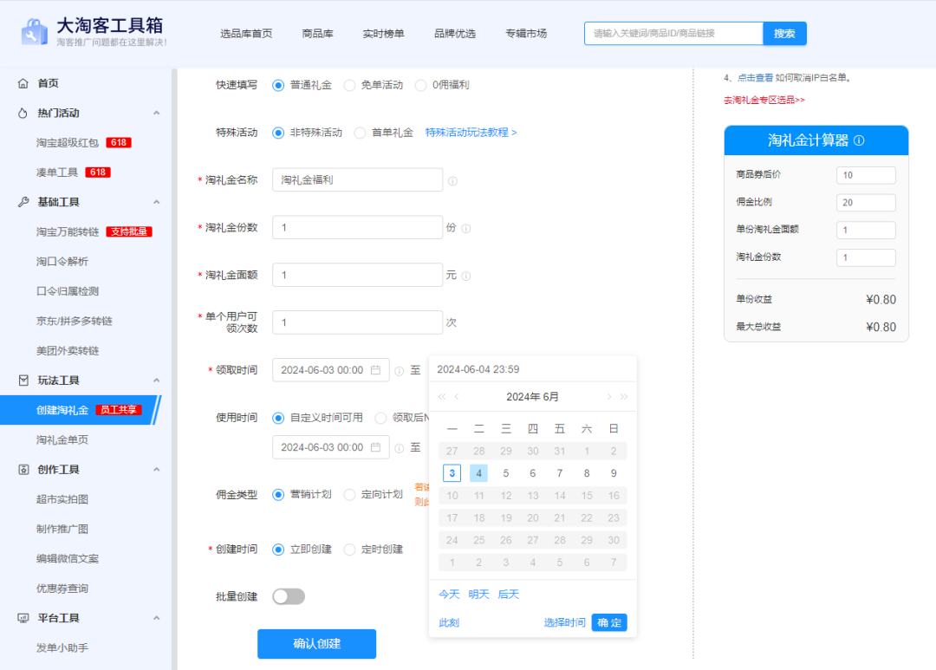The width and height of the screenshot is (936, 670).
Task: Click the 搜索 button
Action: [x=784, y=34]
